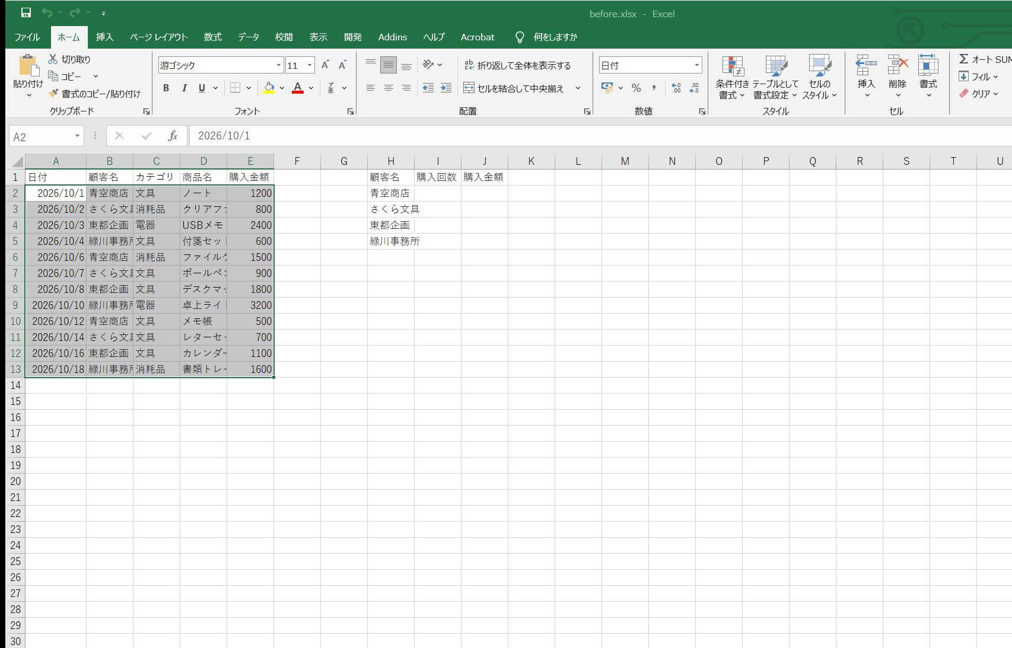Viewport: 1012px width, 648px height.
Task: Click the Decrease Indent icon
Action: (428, 88)
